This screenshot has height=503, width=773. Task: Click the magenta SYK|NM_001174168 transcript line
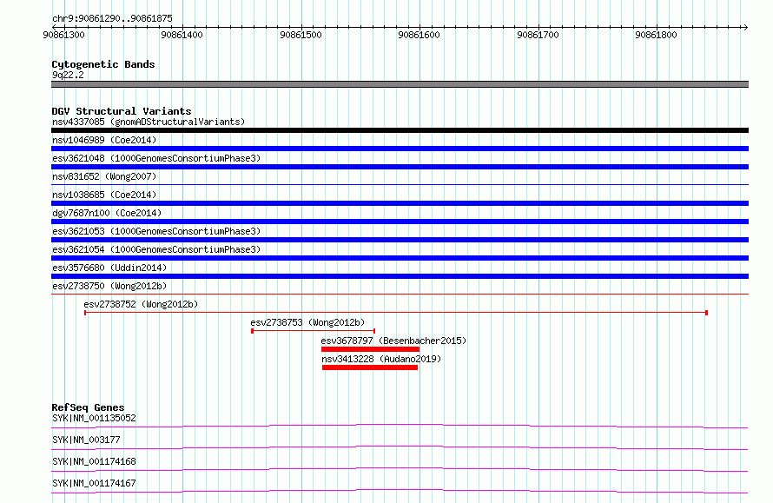pyautogui.click(x=400, y=469)
